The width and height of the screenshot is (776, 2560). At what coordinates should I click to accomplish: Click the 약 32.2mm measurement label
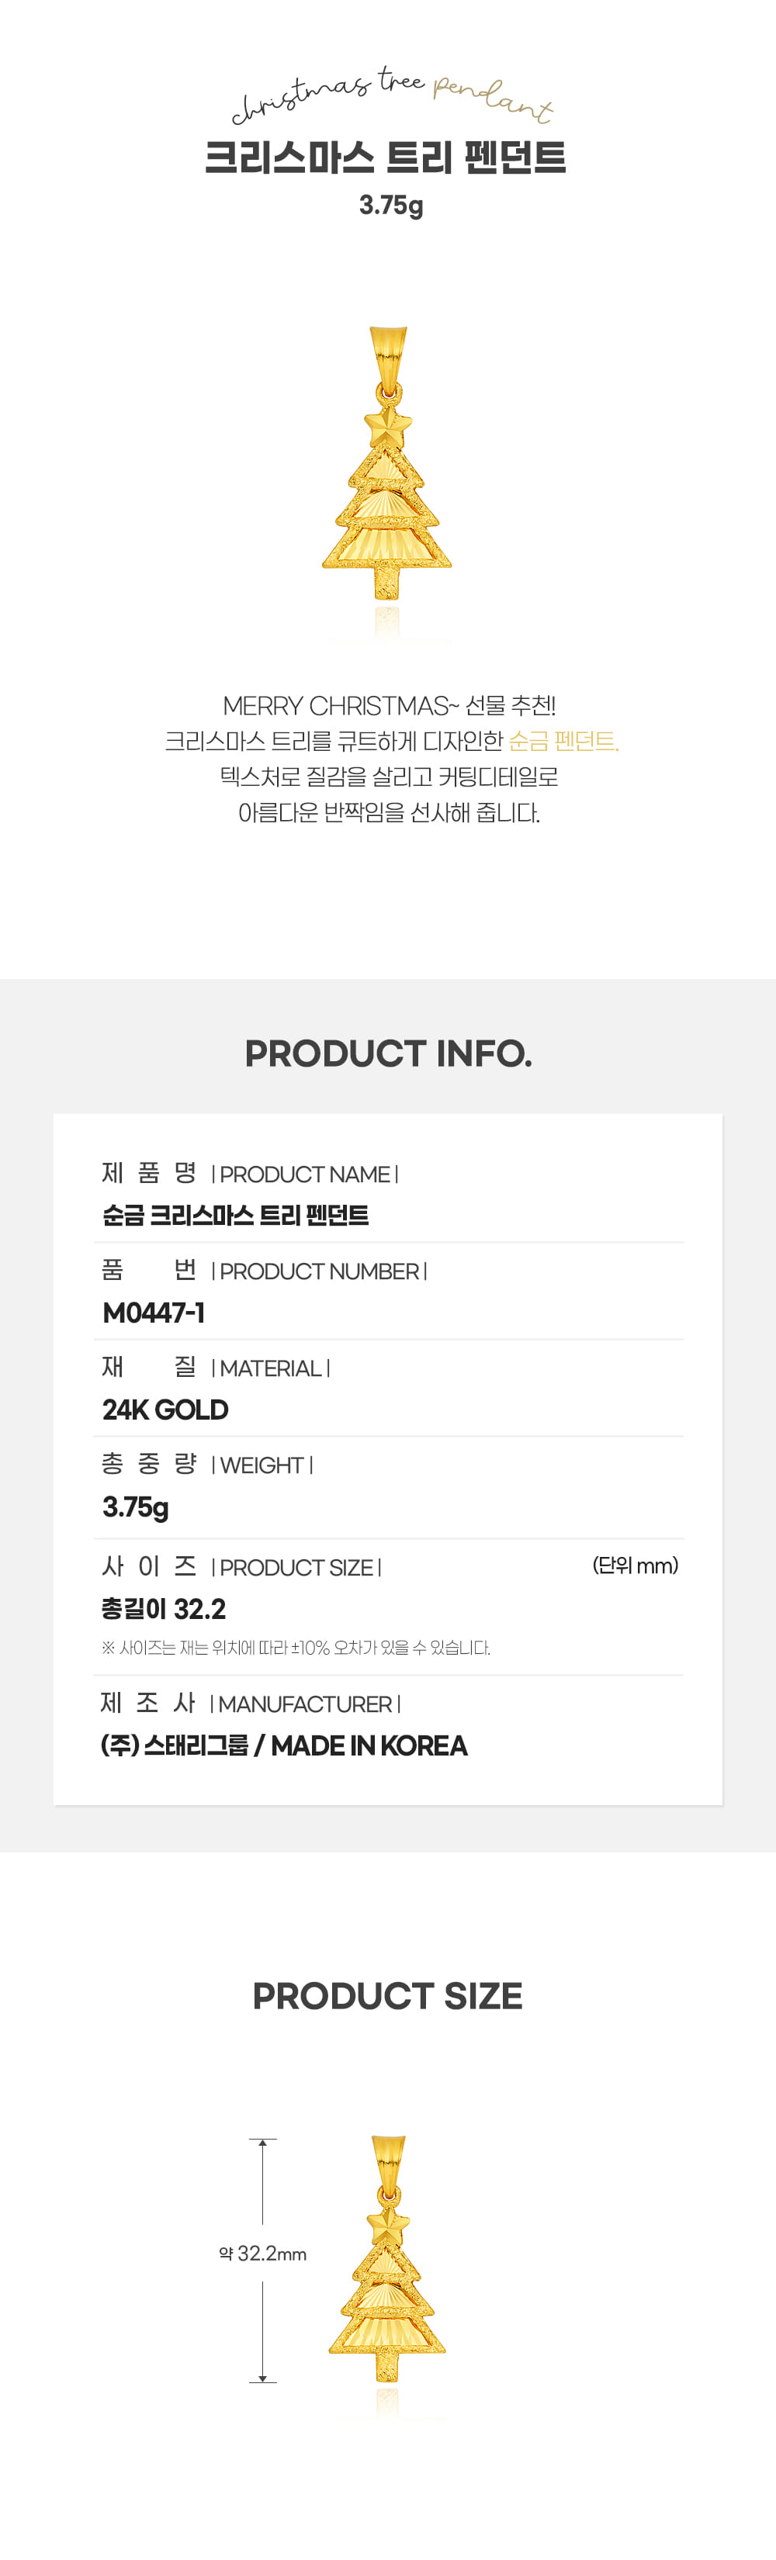(262, 2254)
